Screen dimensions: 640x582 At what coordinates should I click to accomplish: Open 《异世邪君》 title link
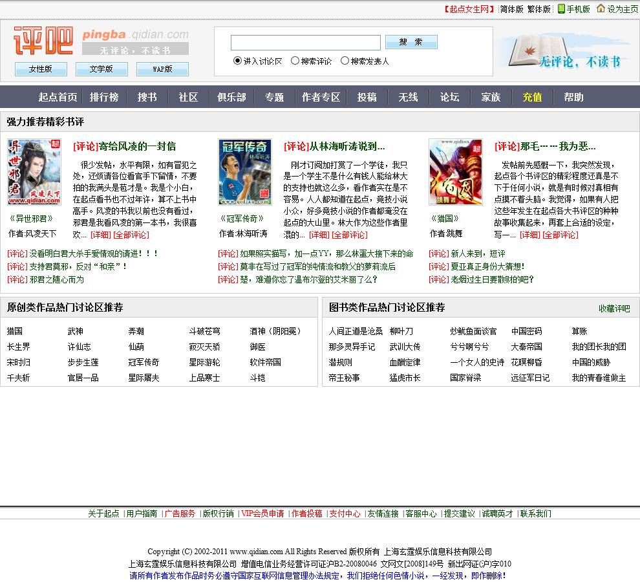coord(32,219)
